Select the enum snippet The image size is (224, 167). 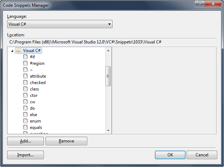tap(35, 121)
